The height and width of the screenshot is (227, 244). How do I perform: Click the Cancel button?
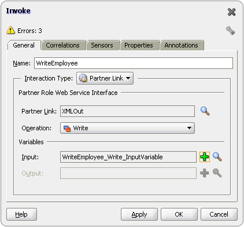click(219, 214)
